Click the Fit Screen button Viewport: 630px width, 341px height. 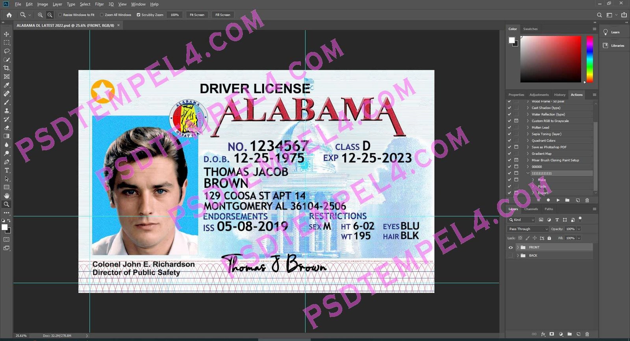tap(197, 15)
